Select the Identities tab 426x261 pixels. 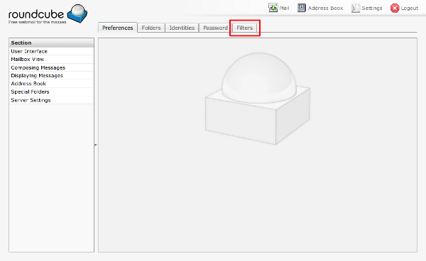click(182, 28)
